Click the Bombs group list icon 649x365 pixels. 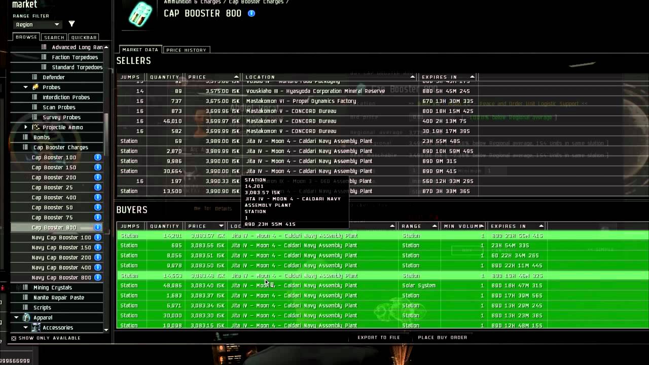point(25,137)
